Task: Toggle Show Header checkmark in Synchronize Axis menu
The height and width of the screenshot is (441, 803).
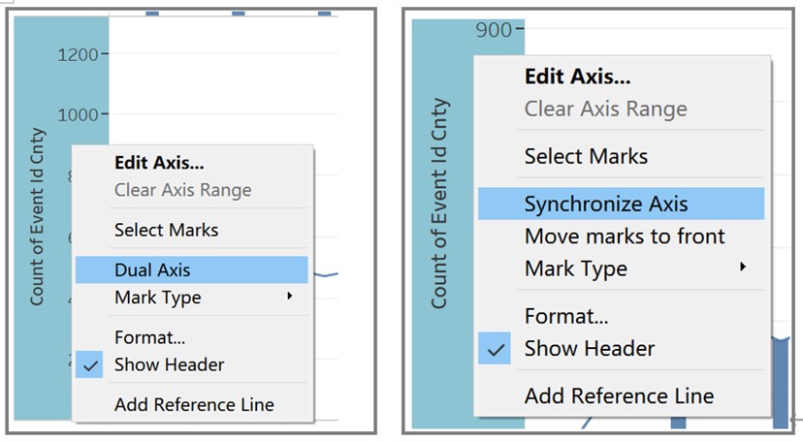Action: pos(590,348)
